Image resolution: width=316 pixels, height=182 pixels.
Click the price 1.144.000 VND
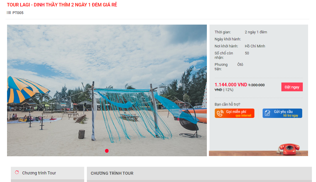[x=231, y=85]
